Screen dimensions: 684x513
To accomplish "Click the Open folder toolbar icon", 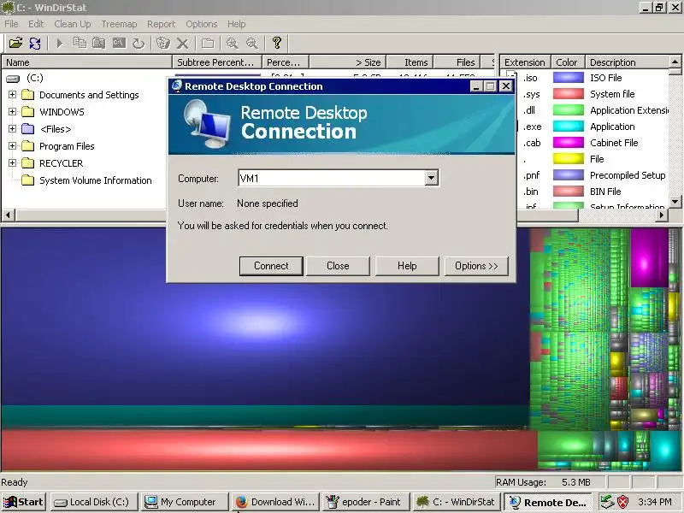I will click(x=15, y=43).
